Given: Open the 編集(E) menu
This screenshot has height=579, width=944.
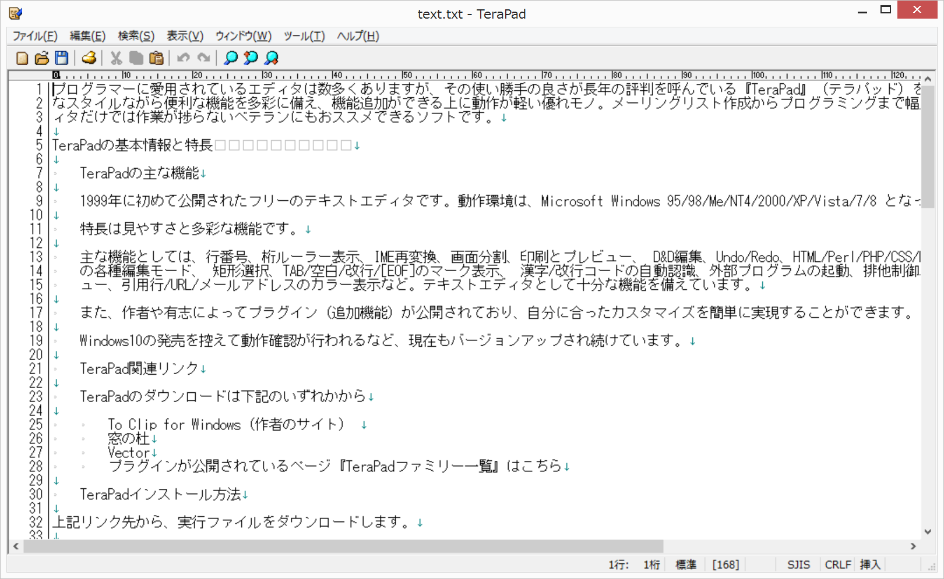Looking at the screenshot, I should [x=87, y=36].
